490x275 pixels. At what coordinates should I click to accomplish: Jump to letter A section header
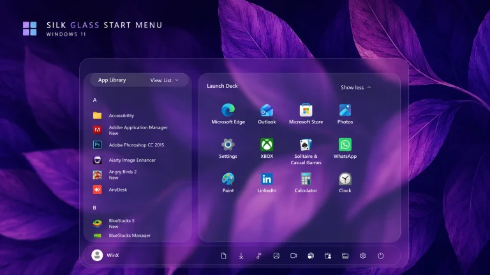tap(94, 100)
